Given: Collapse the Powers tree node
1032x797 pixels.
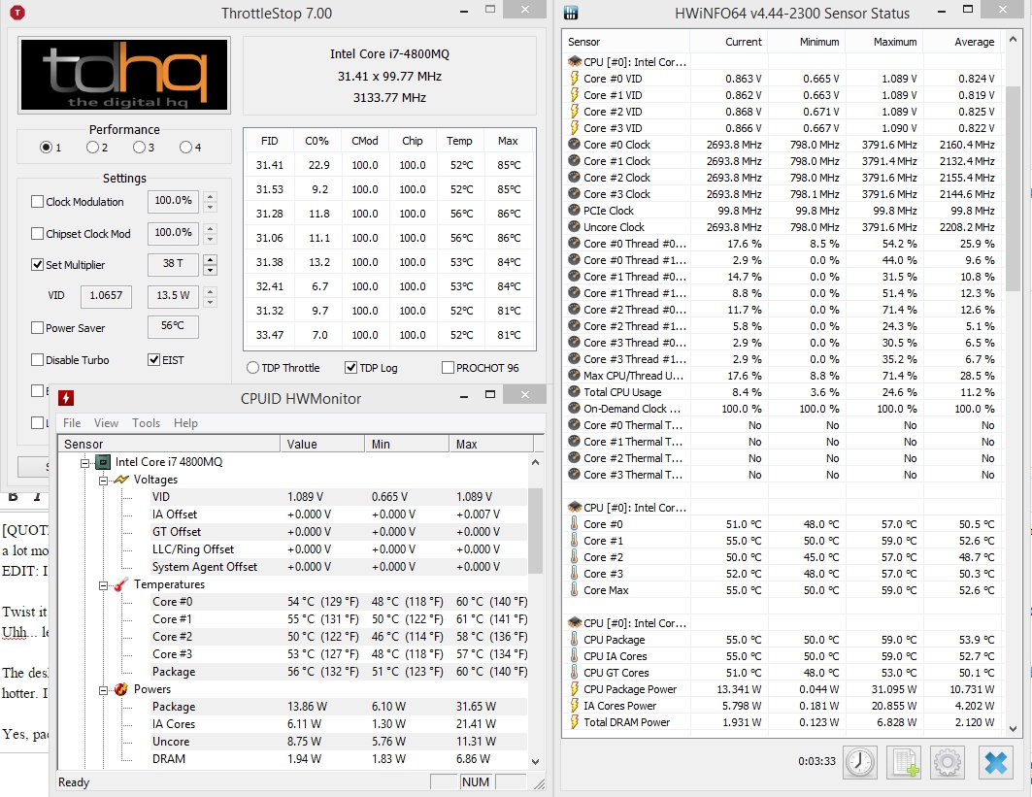Looking at the screenshot, I should pos(103,689).
